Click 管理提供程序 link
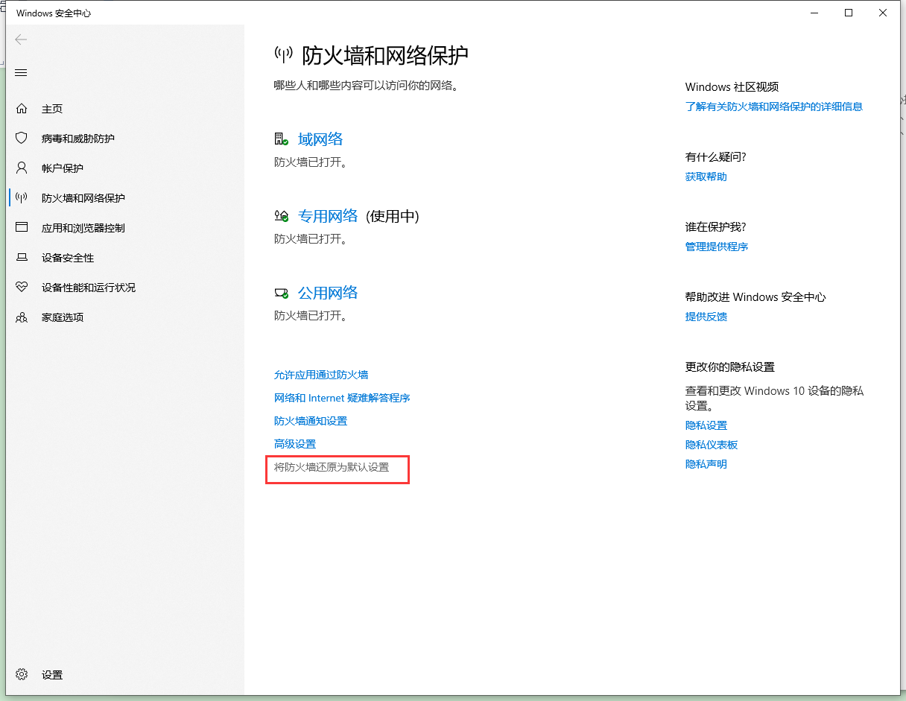This screenshot has height=701, width=906. (x=717, y=247)
